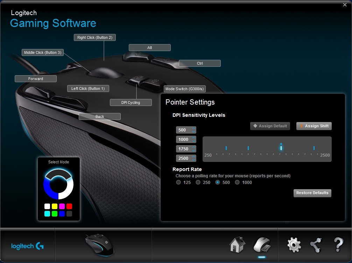Image resolution: width=352 pixels, height=263 pixels.
Task: Increase the 500 DPI level with up arrow
Action: [x=193, y=128]
